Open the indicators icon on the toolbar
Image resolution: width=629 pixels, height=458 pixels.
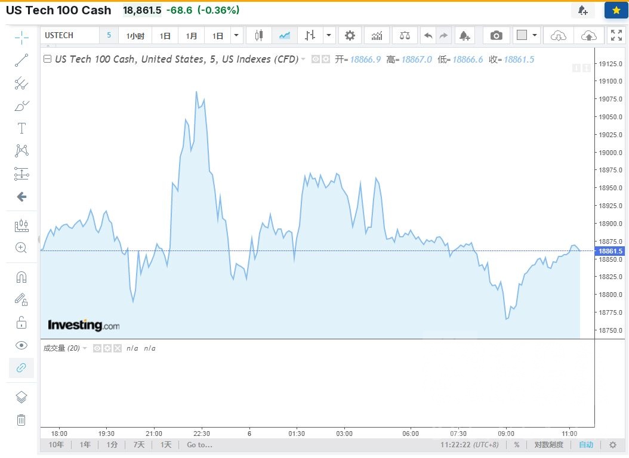(377, 35)
